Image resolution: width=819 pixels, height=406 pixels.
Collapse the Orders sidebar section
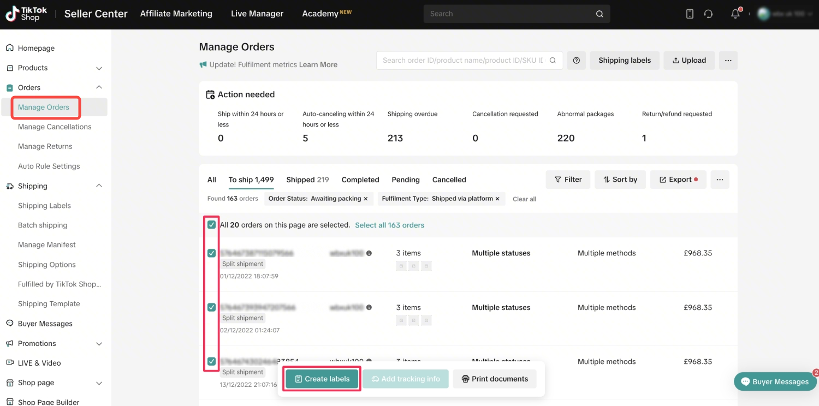99,87
